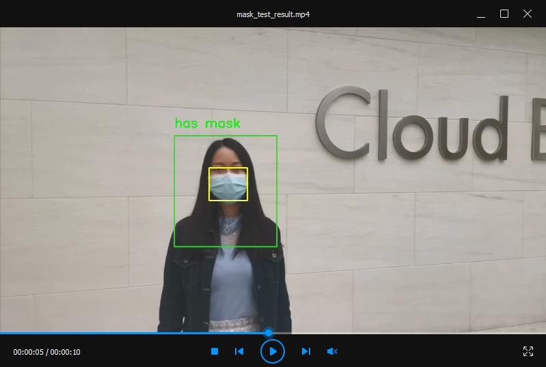Skip to the previous video
This screenshot has width=546, height=367.
(x=239, y=351)
